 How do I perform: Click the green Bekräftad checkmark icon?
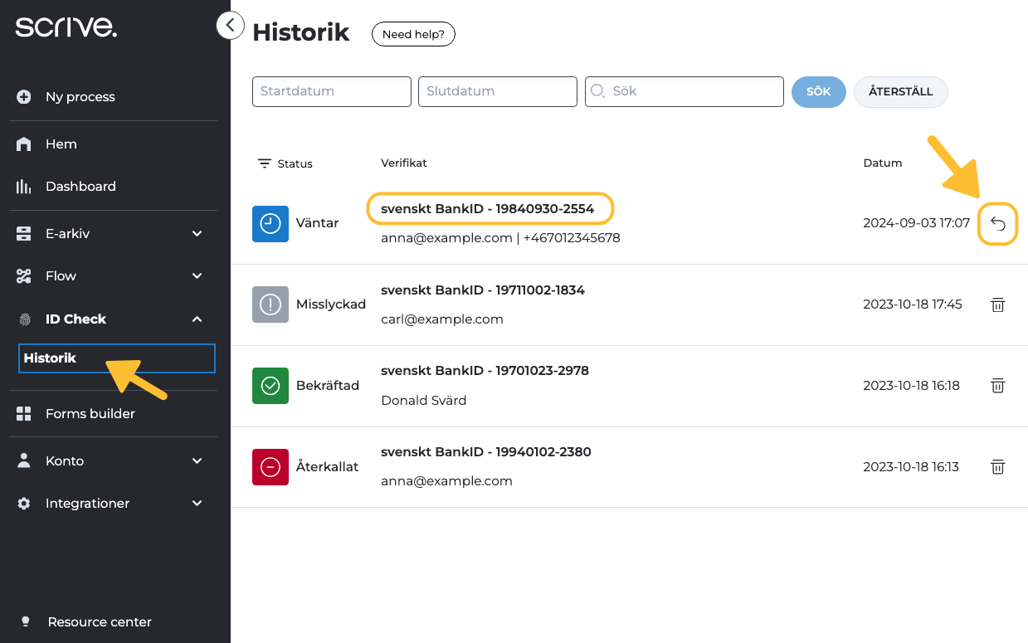tap(270, 386)
